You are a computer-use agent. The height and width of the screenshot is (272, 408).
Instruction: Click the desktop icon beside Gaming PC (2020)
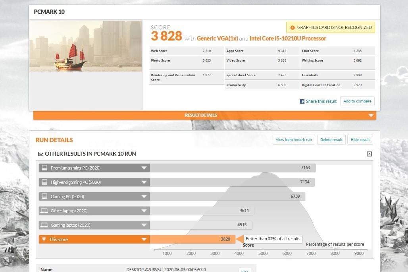tap(44, 197)
